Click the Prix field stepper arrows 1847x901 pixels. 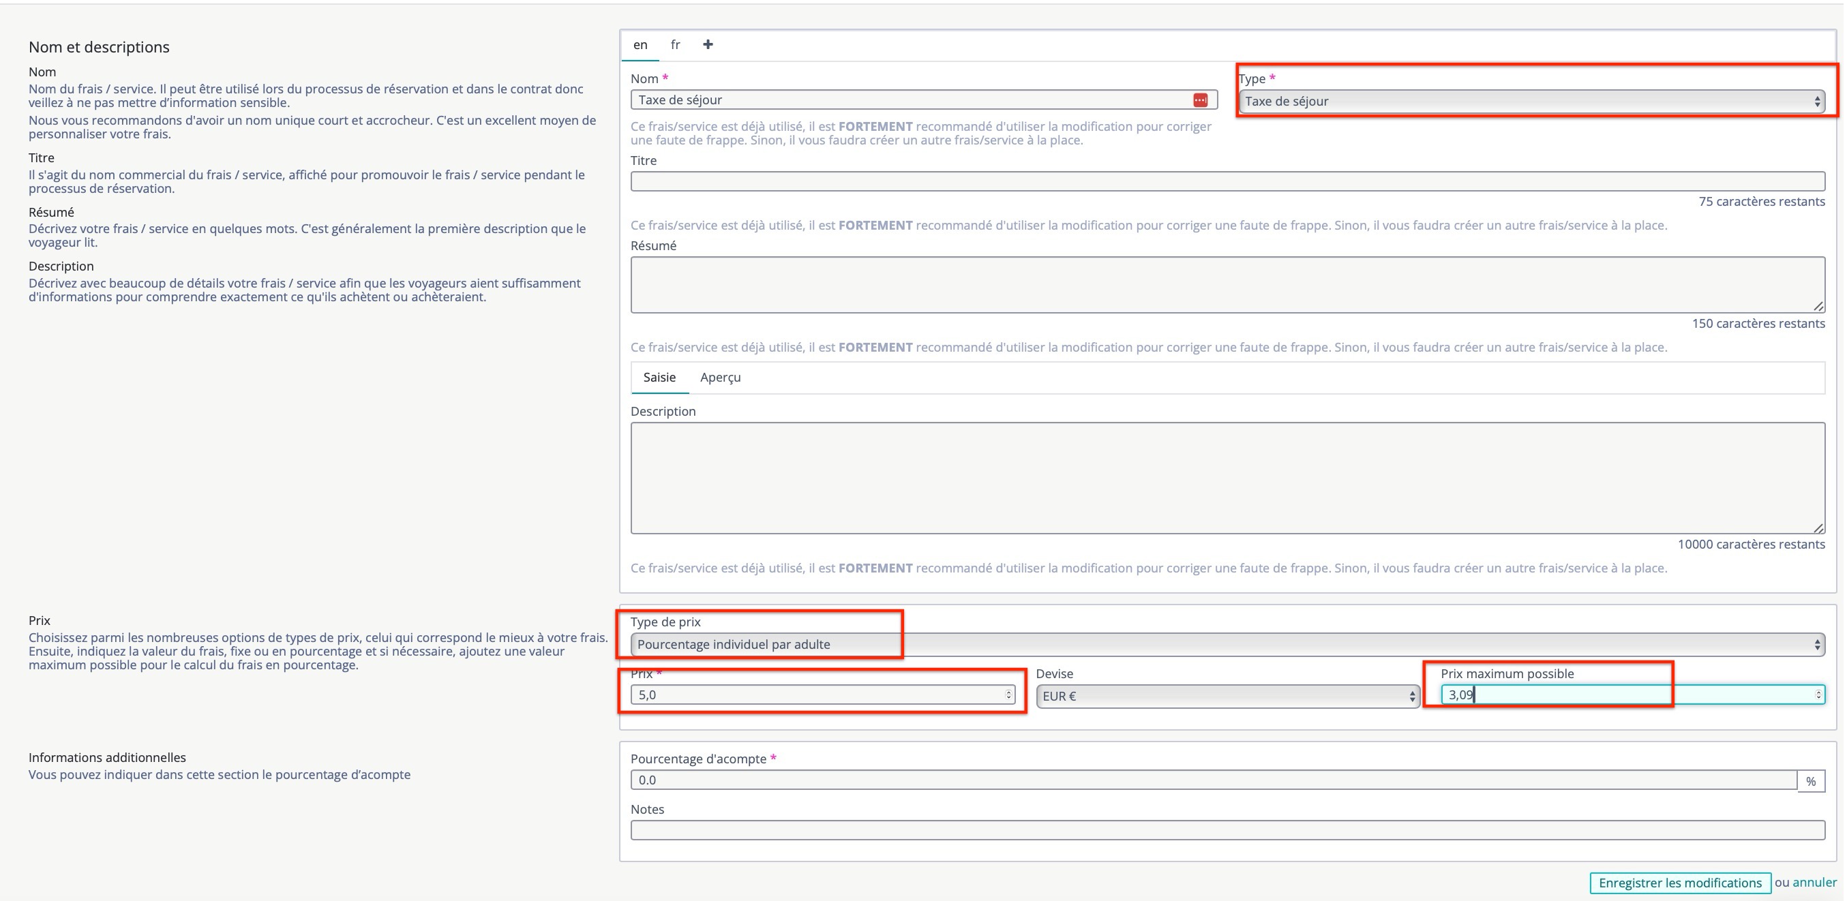(1008, 694)
